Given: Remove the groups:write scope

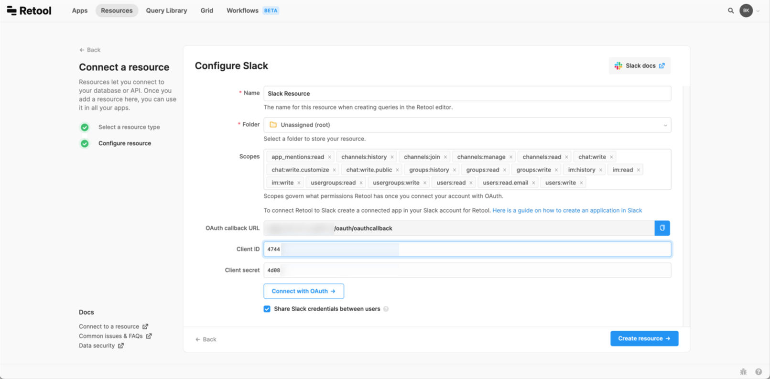Looking at the screenshot, I should point(556,170).
